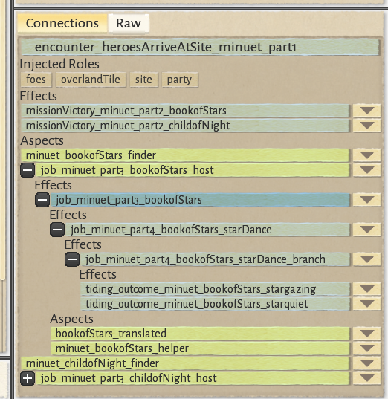This screenshot has height=399, width=388.
Task: Select the tiding_outcome_minuet_bookofStars_stargazing item
Action: click(x=216, y=289)
